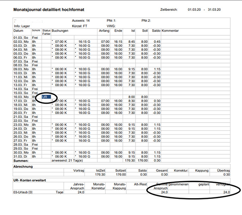
Task: Select the 'Kürzel: FT' text
Action: [x=79, y=26]
